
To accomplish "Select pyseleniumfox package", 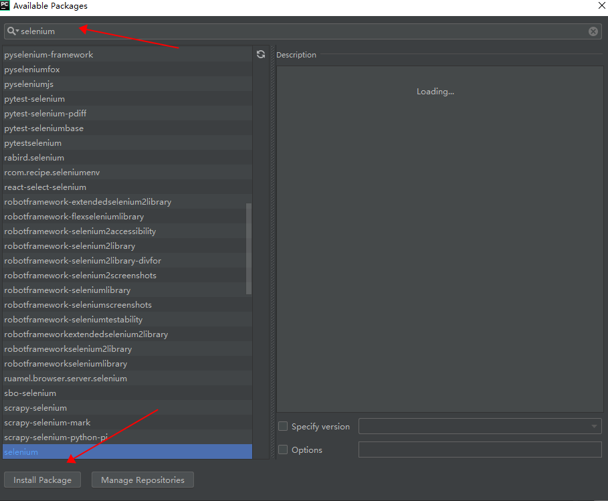I will [x=127, y=70].
